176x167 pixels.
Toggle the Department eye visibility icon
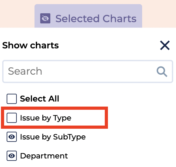click(x=12, y=156)
